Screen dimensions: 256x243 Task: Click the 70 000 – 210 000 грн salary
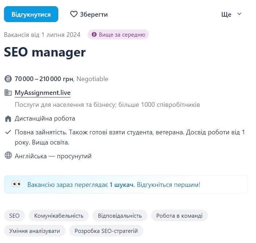tap(44, 79)
